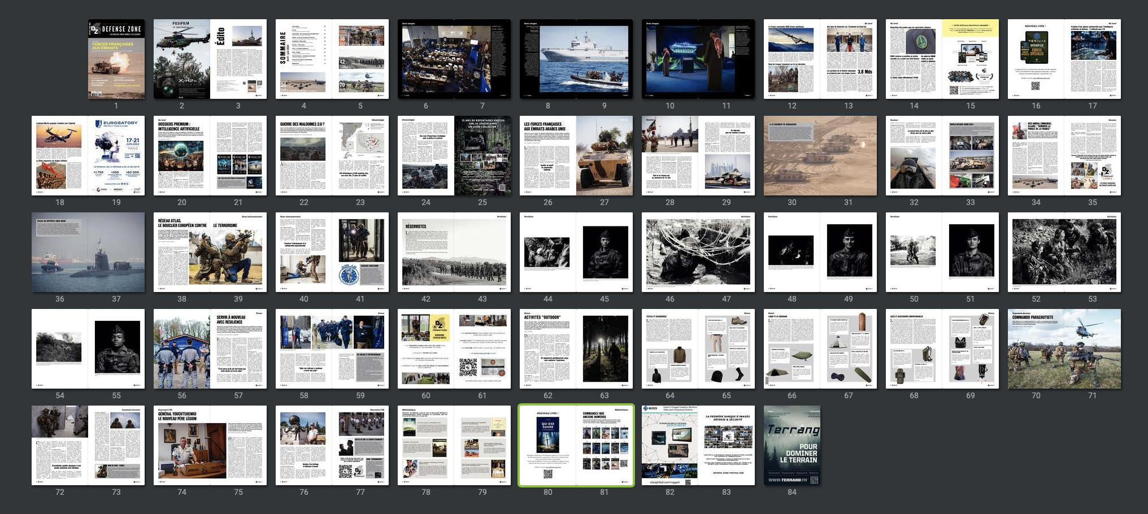The height and width of the screenshot is (514, 1148).
Task: Click the highlighted Nouveau Livre page 80
Action: point(548,446)
